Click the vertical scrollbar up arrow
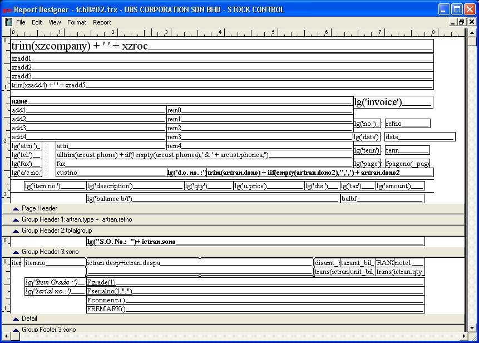This screenshot has height=343, width=479. tap(472, 32)
